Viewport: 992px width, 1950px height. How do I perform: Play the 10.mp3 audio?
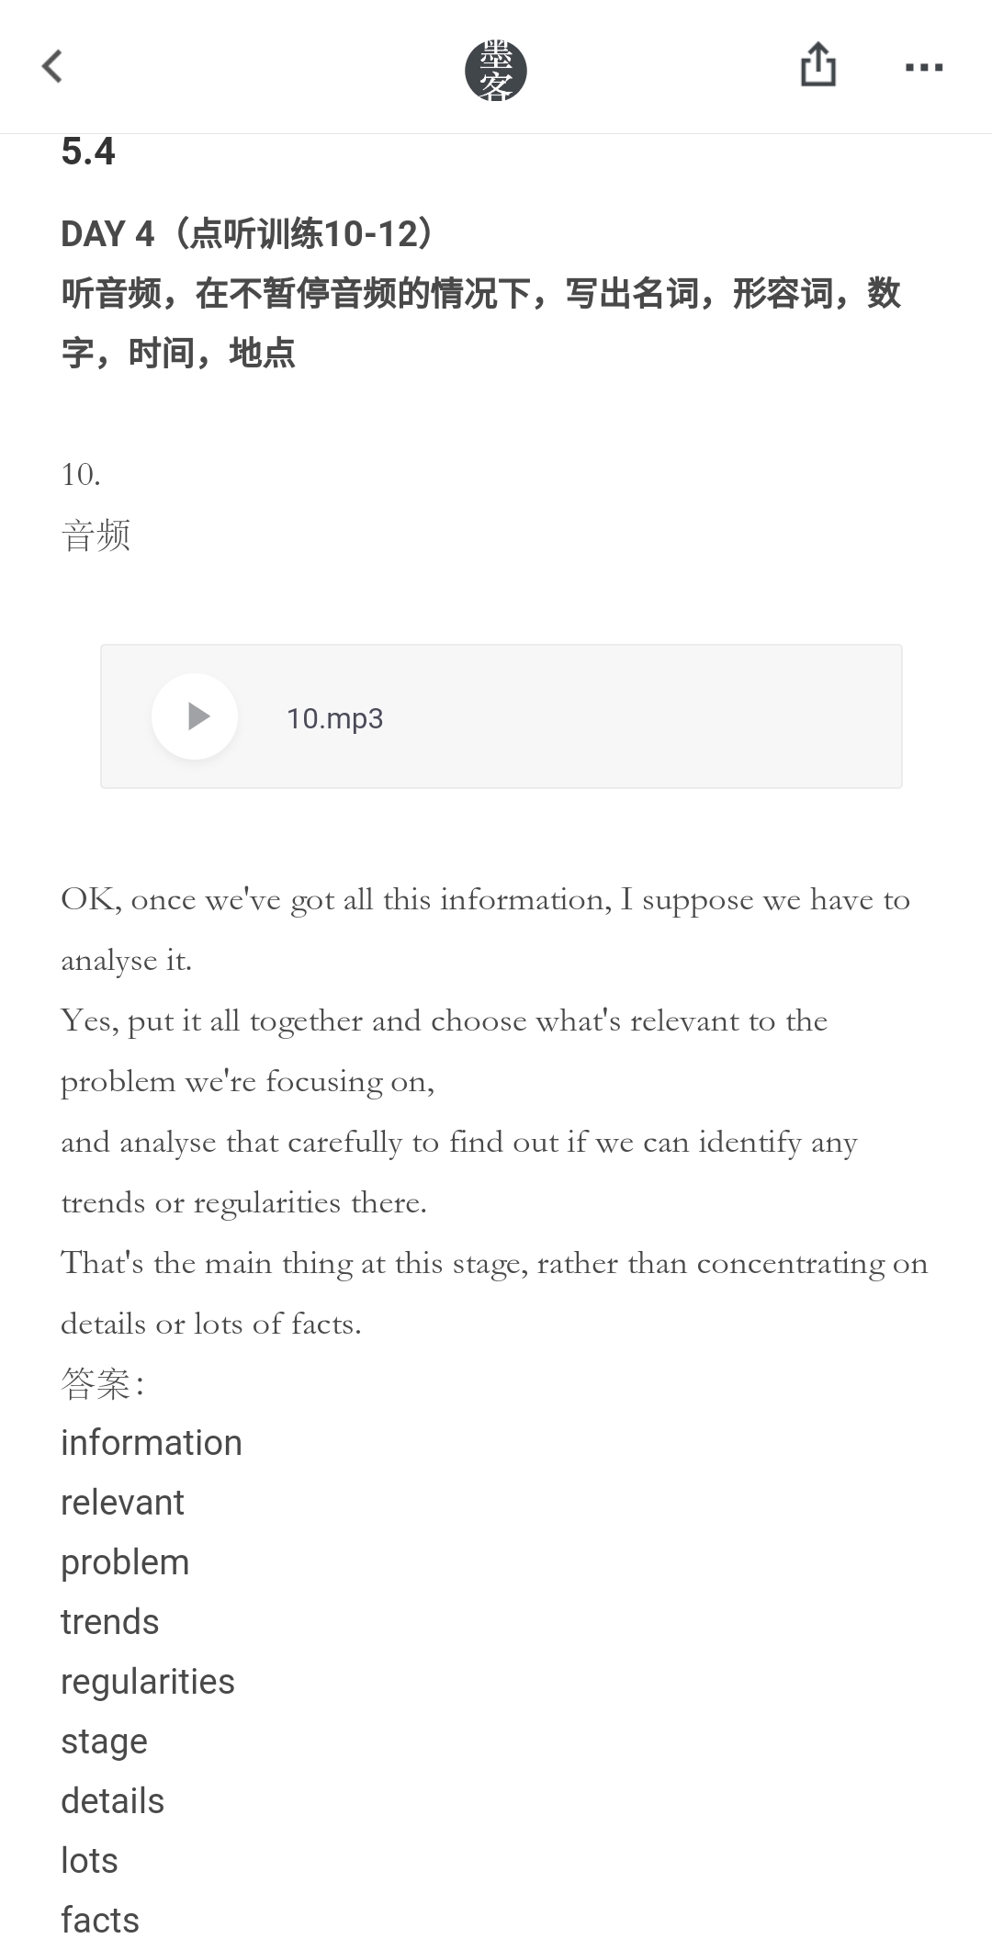click(x=195, y=716)
